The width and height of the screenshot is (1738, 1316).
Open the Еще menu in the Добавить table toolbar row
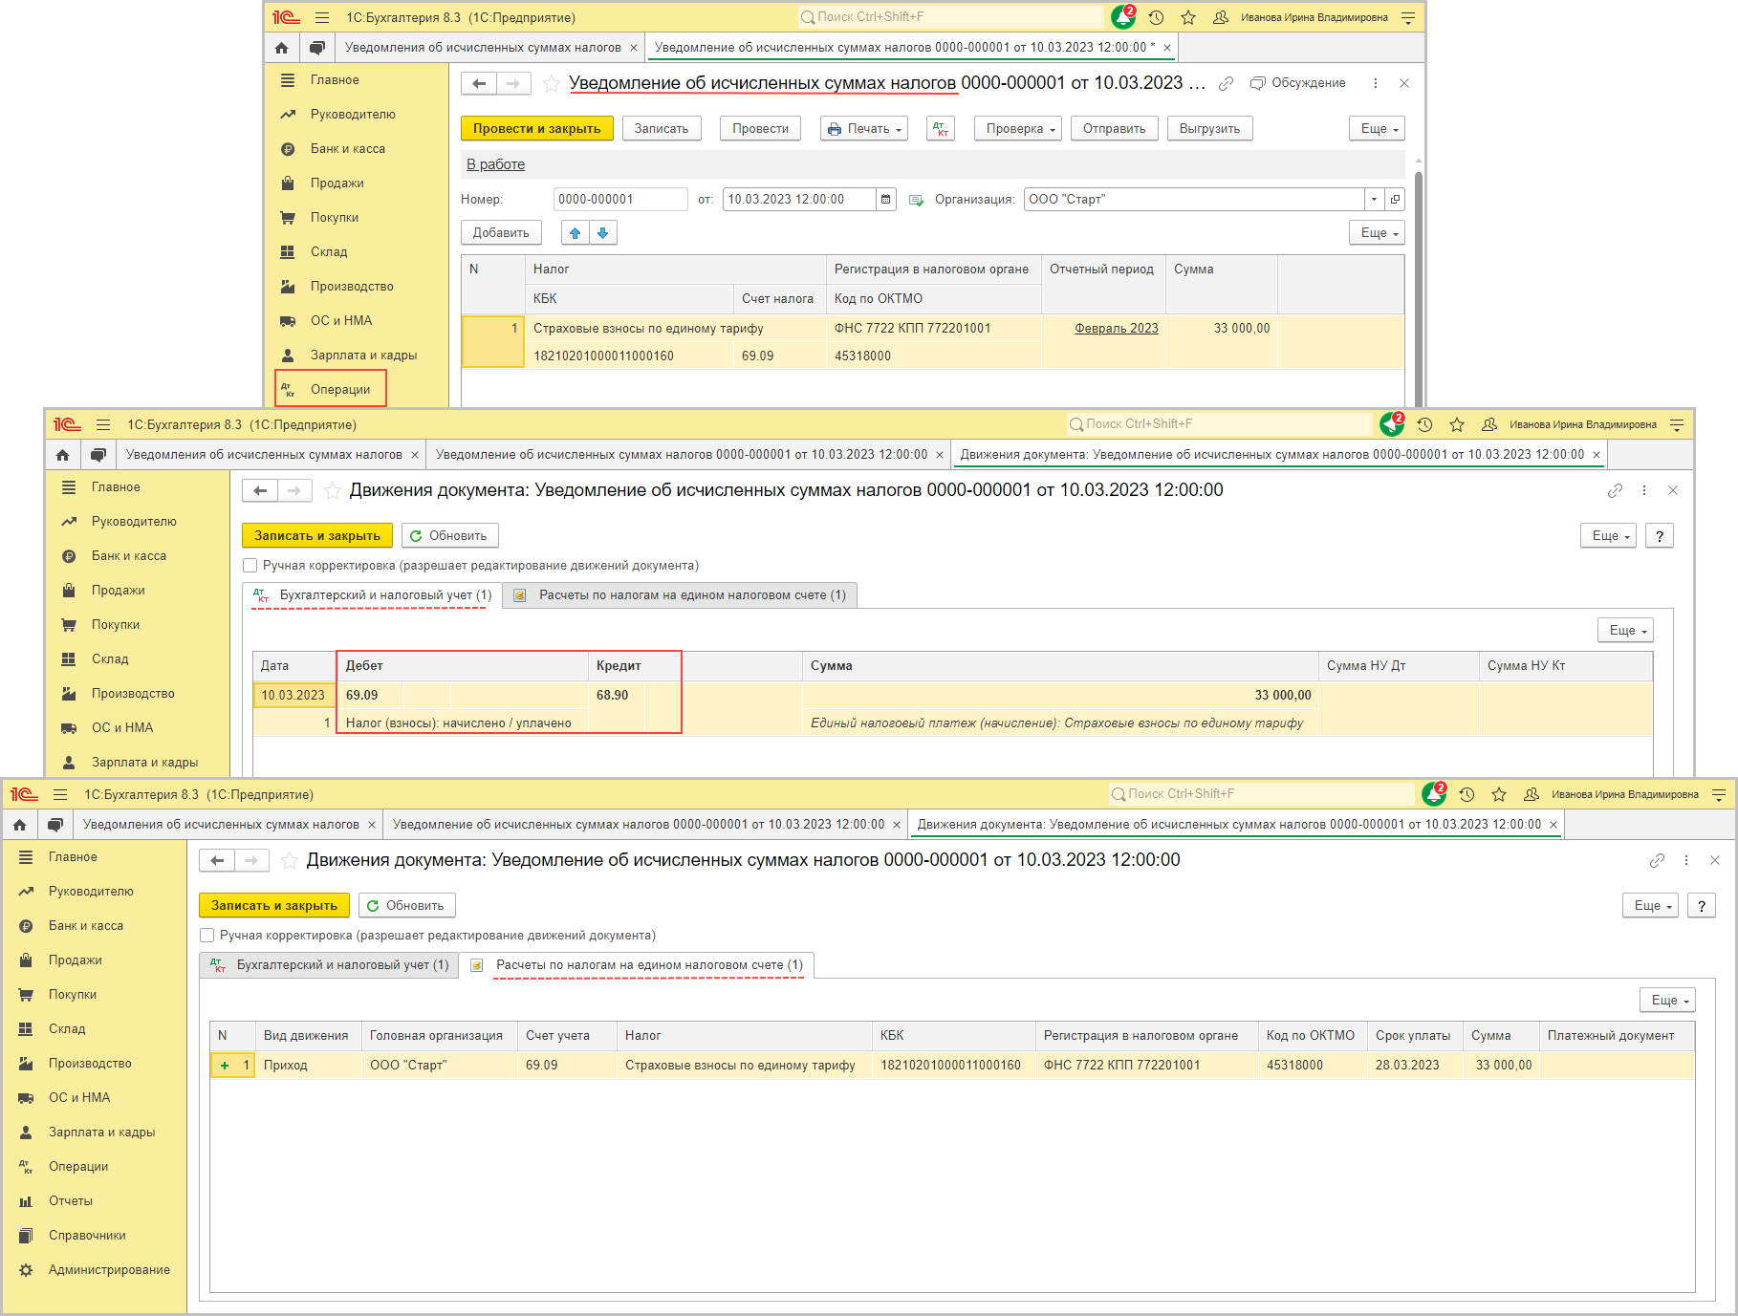click(x=1378, y=232)
